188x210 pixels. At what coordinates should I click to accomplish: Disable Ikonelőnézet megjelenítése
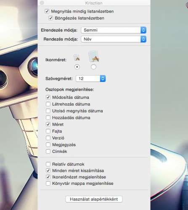coord(48,177)
